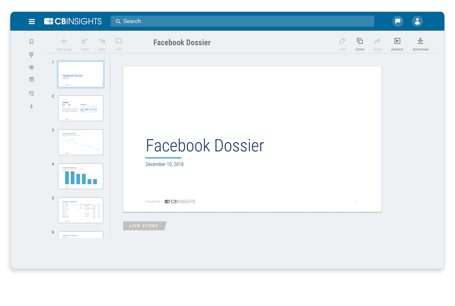Click the CB Insights logo

pos(73,21)
